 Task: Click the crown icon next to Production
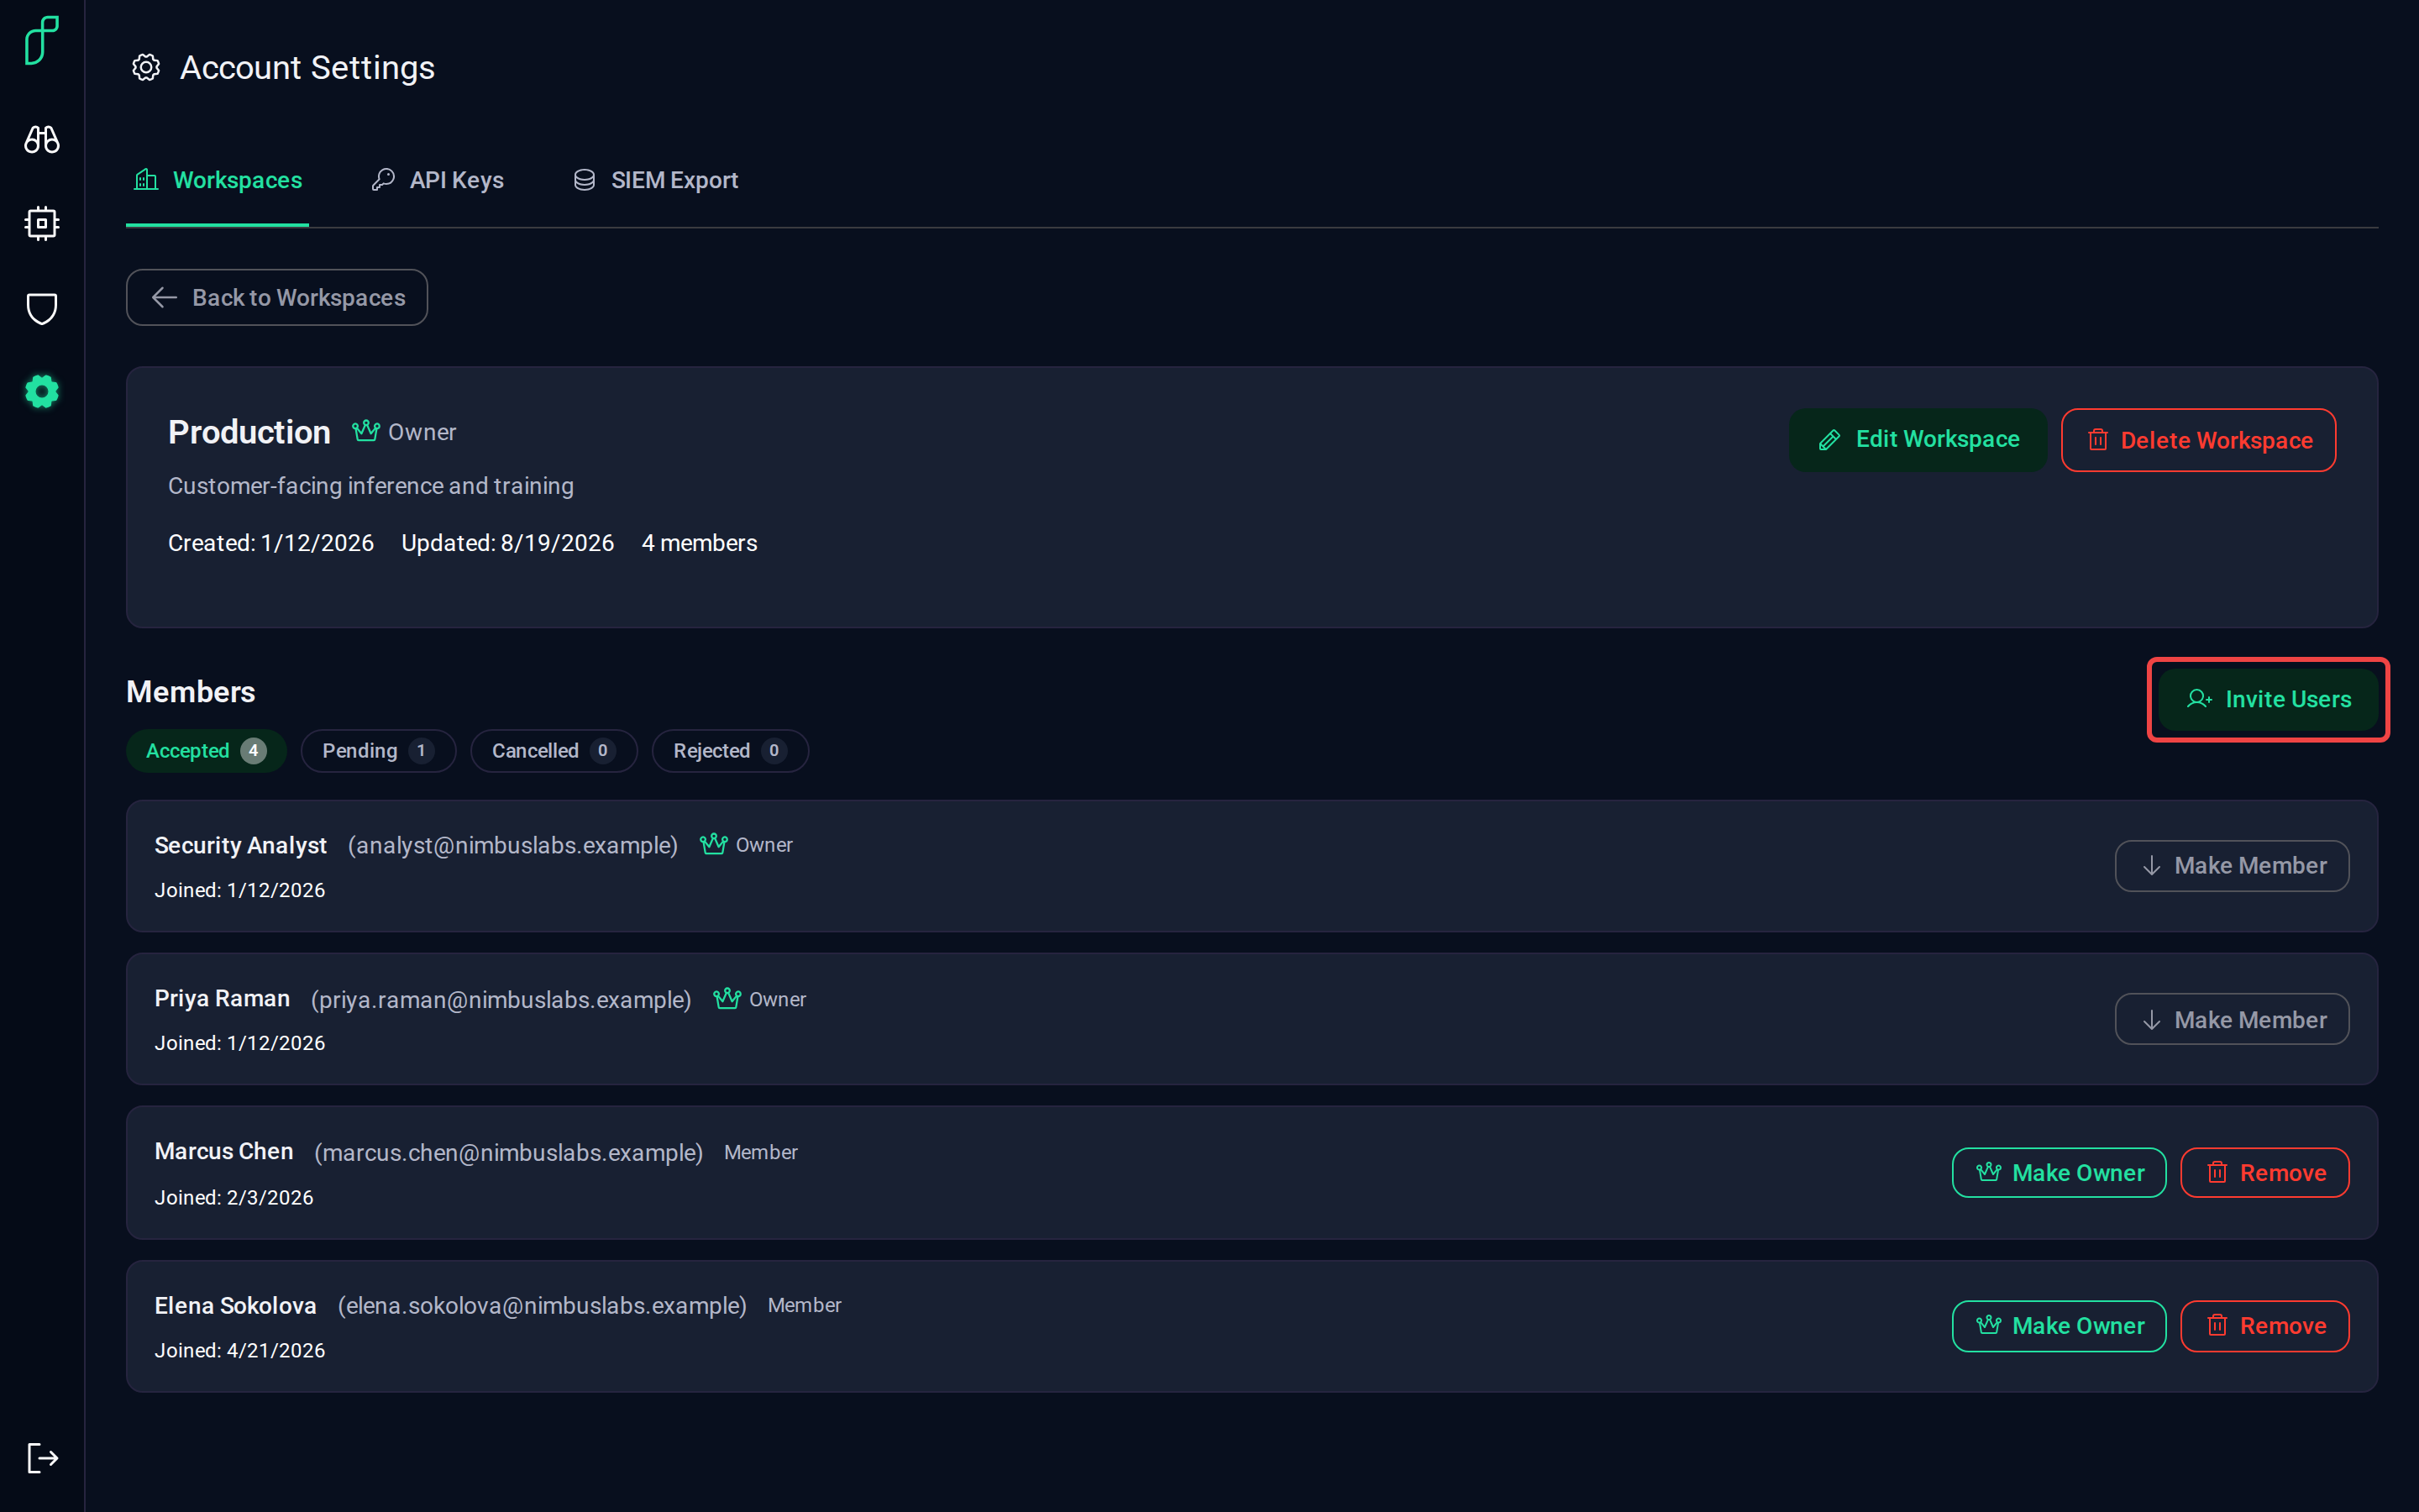pyautogui.click(x=366, y=431)
